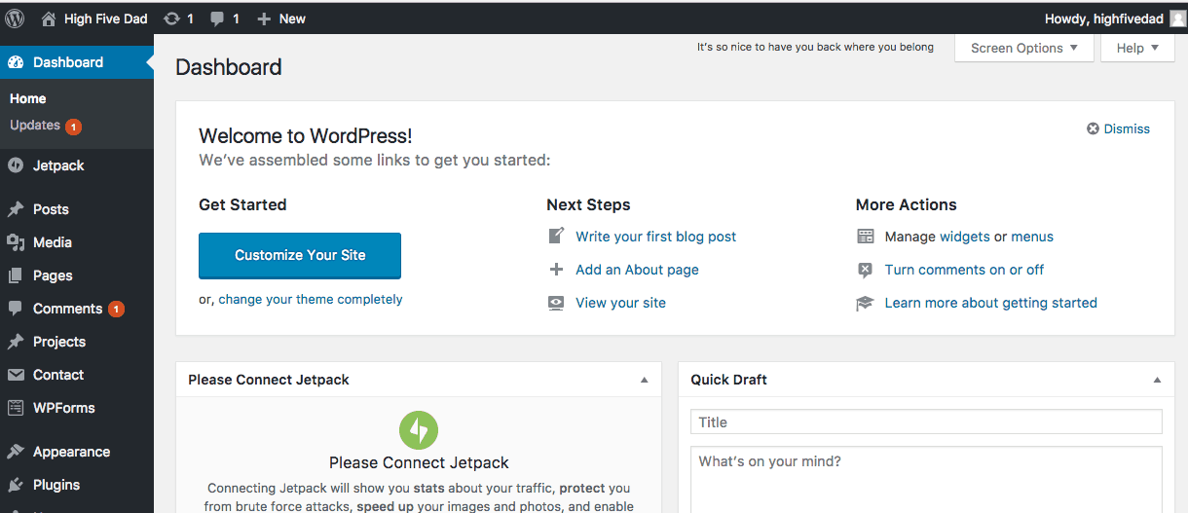The width and height of the screenshot is (1188, 513).
Task: Click the widgets link
Action: 964,237
